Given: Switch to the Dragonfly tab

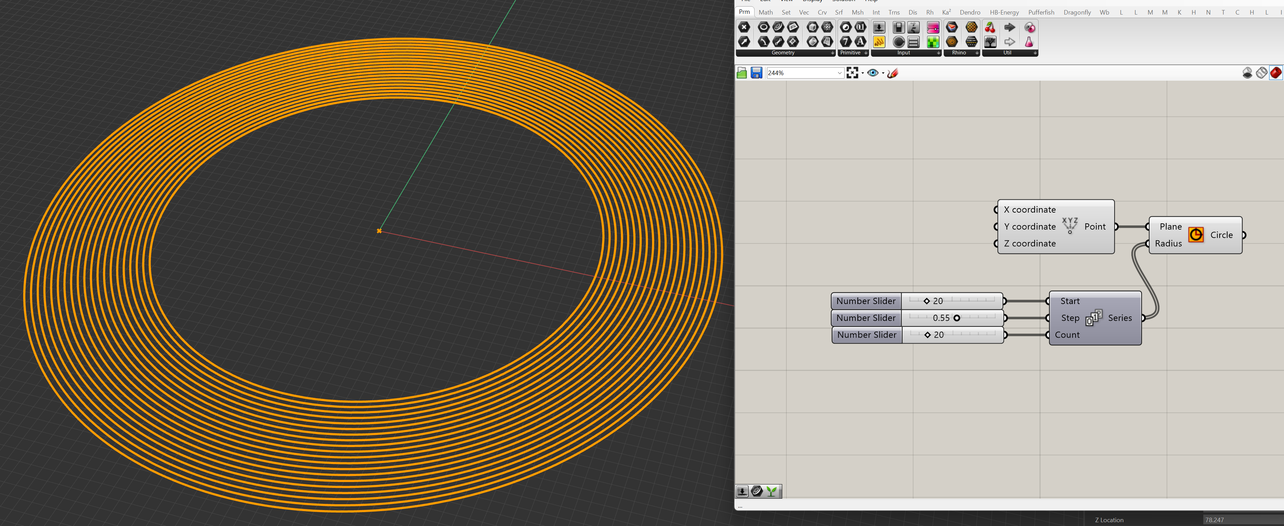Looking at the screenshot, I should point(1077,12).
